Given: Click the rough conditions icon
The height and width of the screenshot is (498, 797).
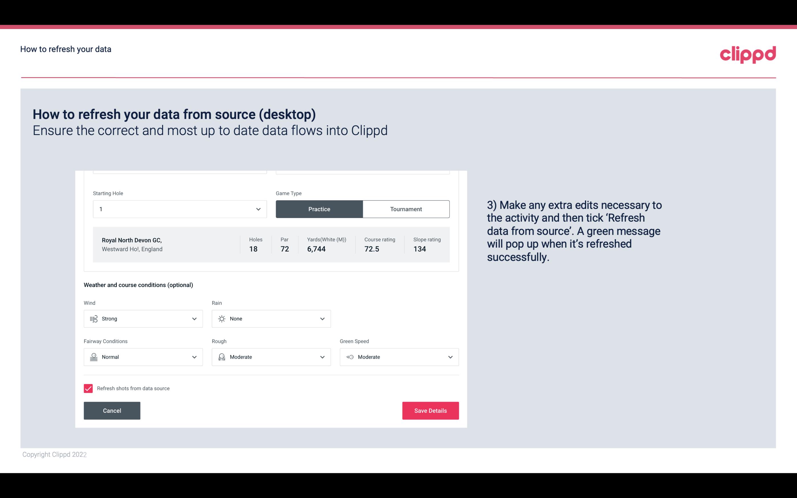Looking at the screenshot, I should point(221,357).
